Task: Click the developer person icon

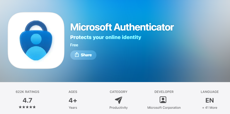Action: [163, 100]
